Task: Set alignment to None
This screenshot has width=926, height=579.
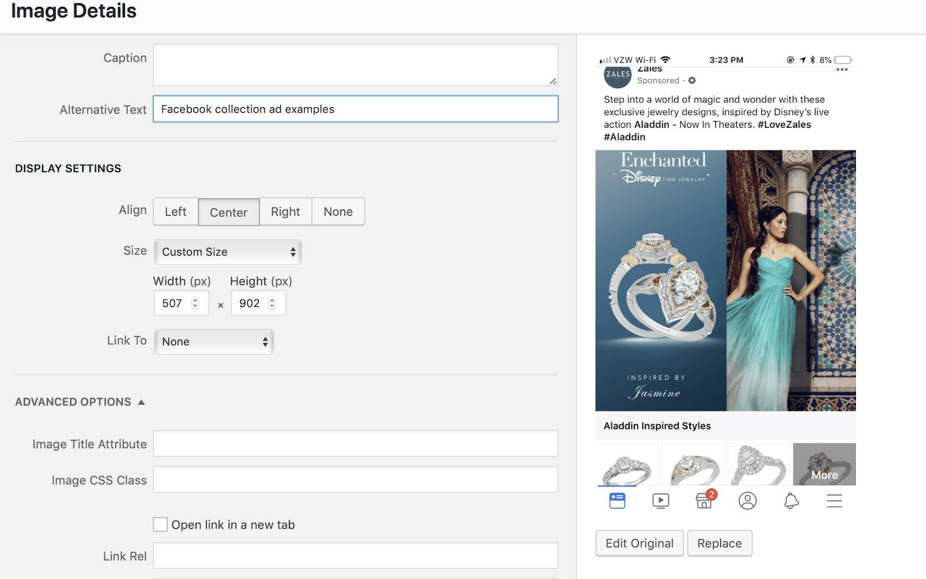Action: (338, 212)
